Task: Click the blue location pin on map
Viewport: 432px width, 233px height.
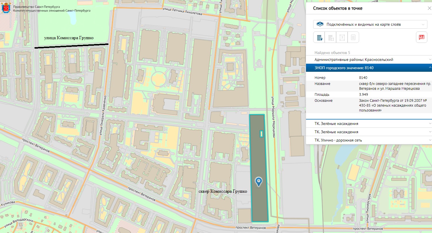Action: point(259,181)
